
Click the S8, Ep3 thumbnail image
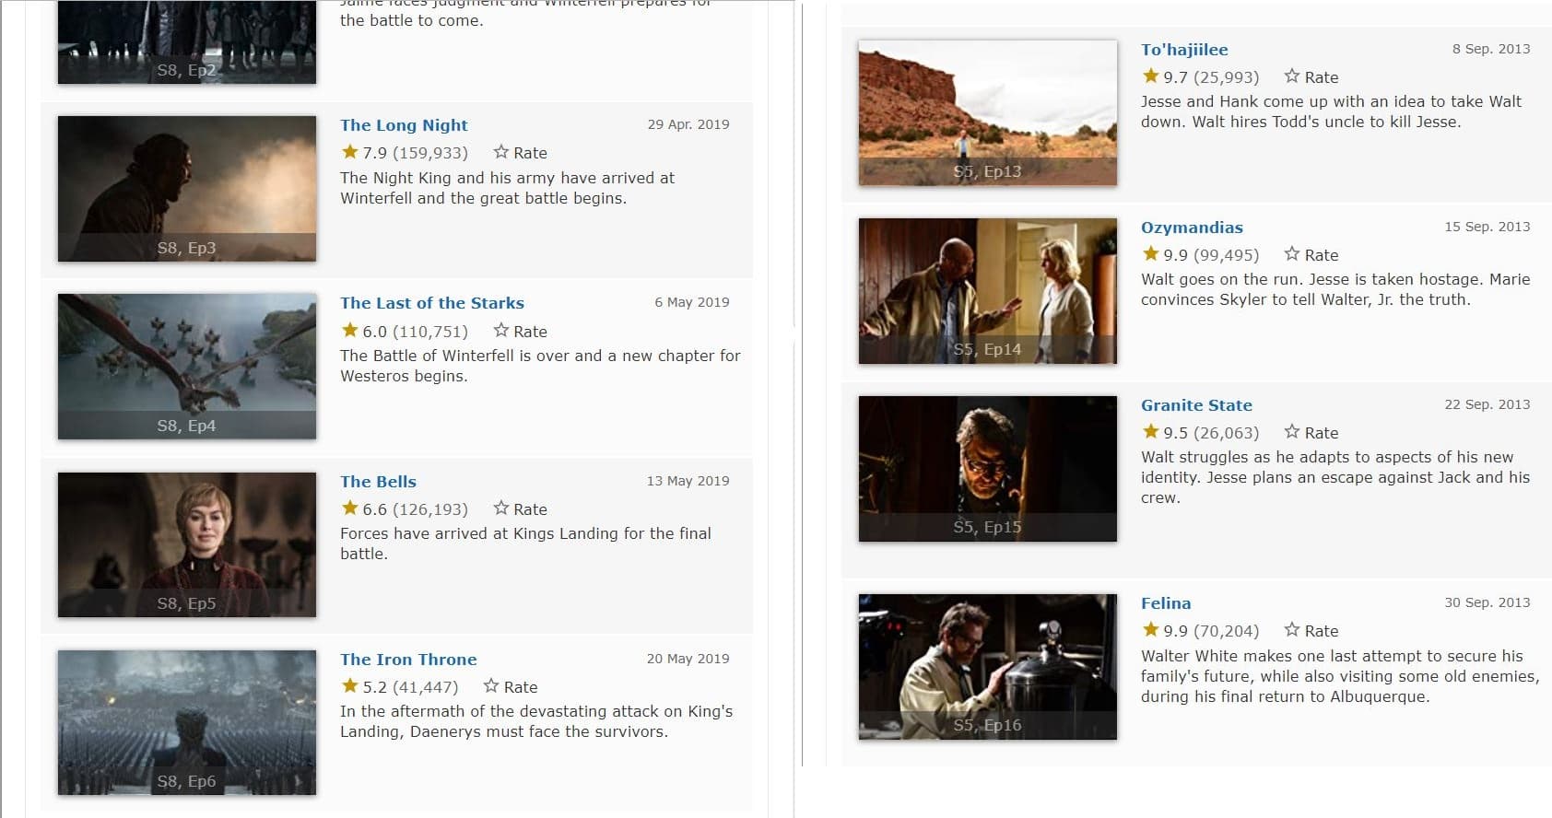pyautogui.click(x=187, y=189)
